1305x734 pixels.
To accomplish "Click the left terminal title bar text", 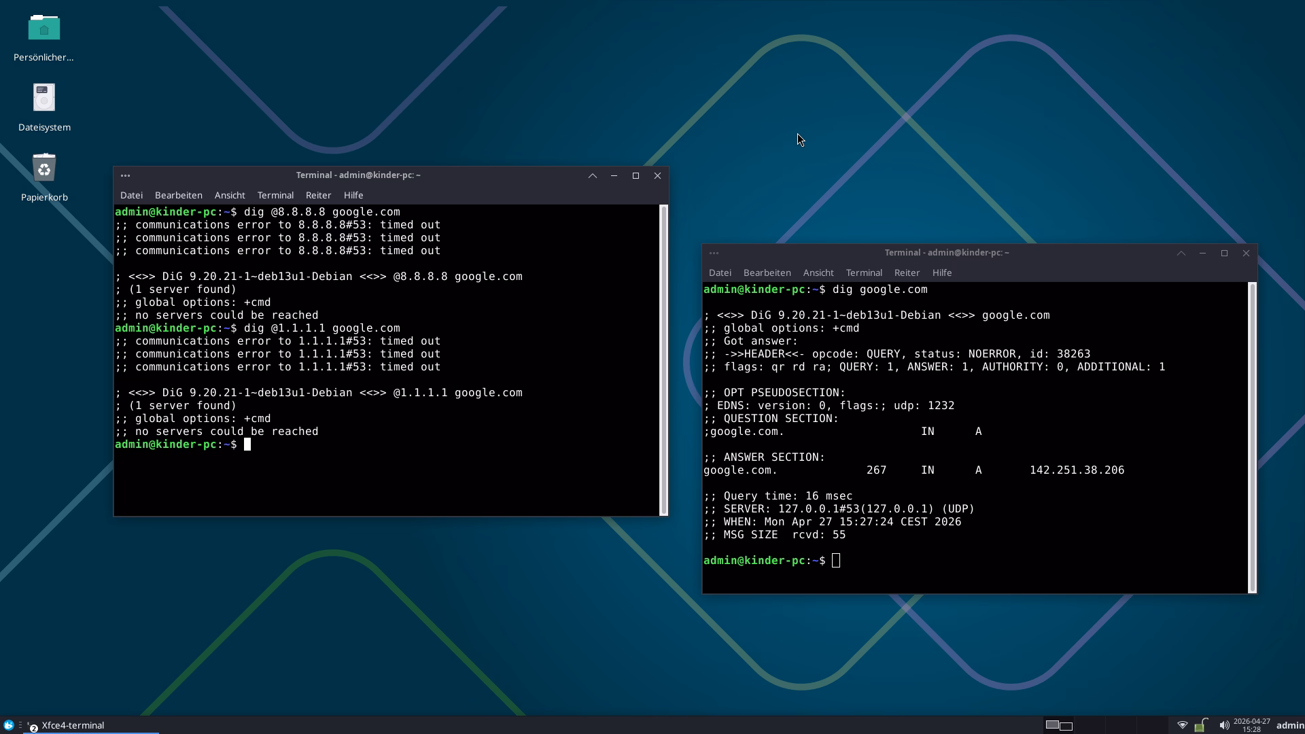I will click(358, 175).
